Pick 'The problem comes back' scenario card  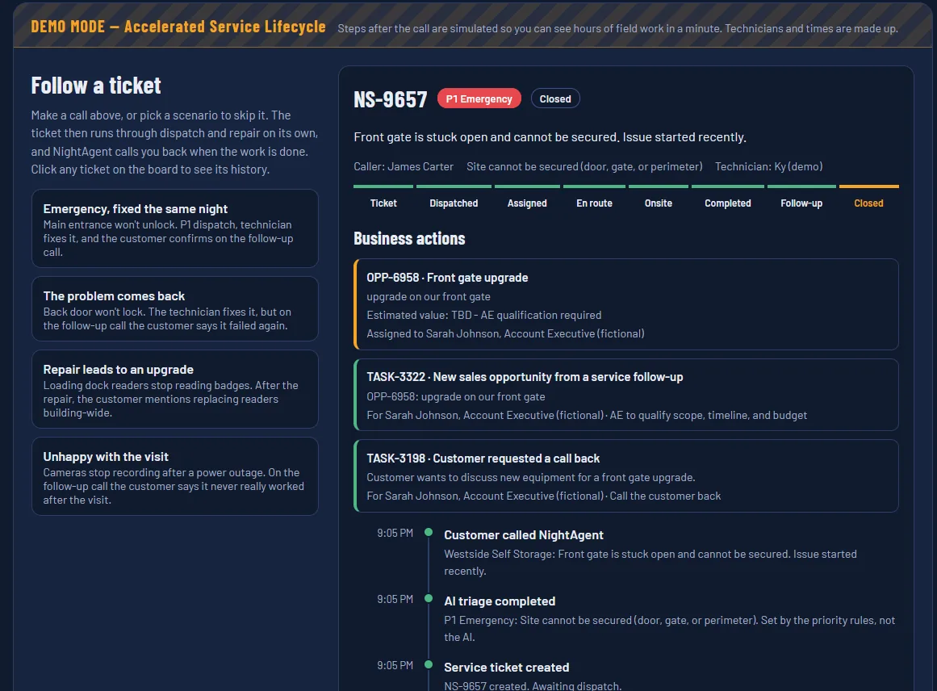[174, 309]
